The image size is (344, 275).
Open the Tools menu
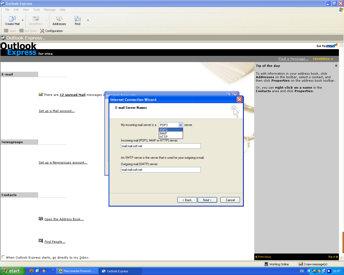coord(37,10)
